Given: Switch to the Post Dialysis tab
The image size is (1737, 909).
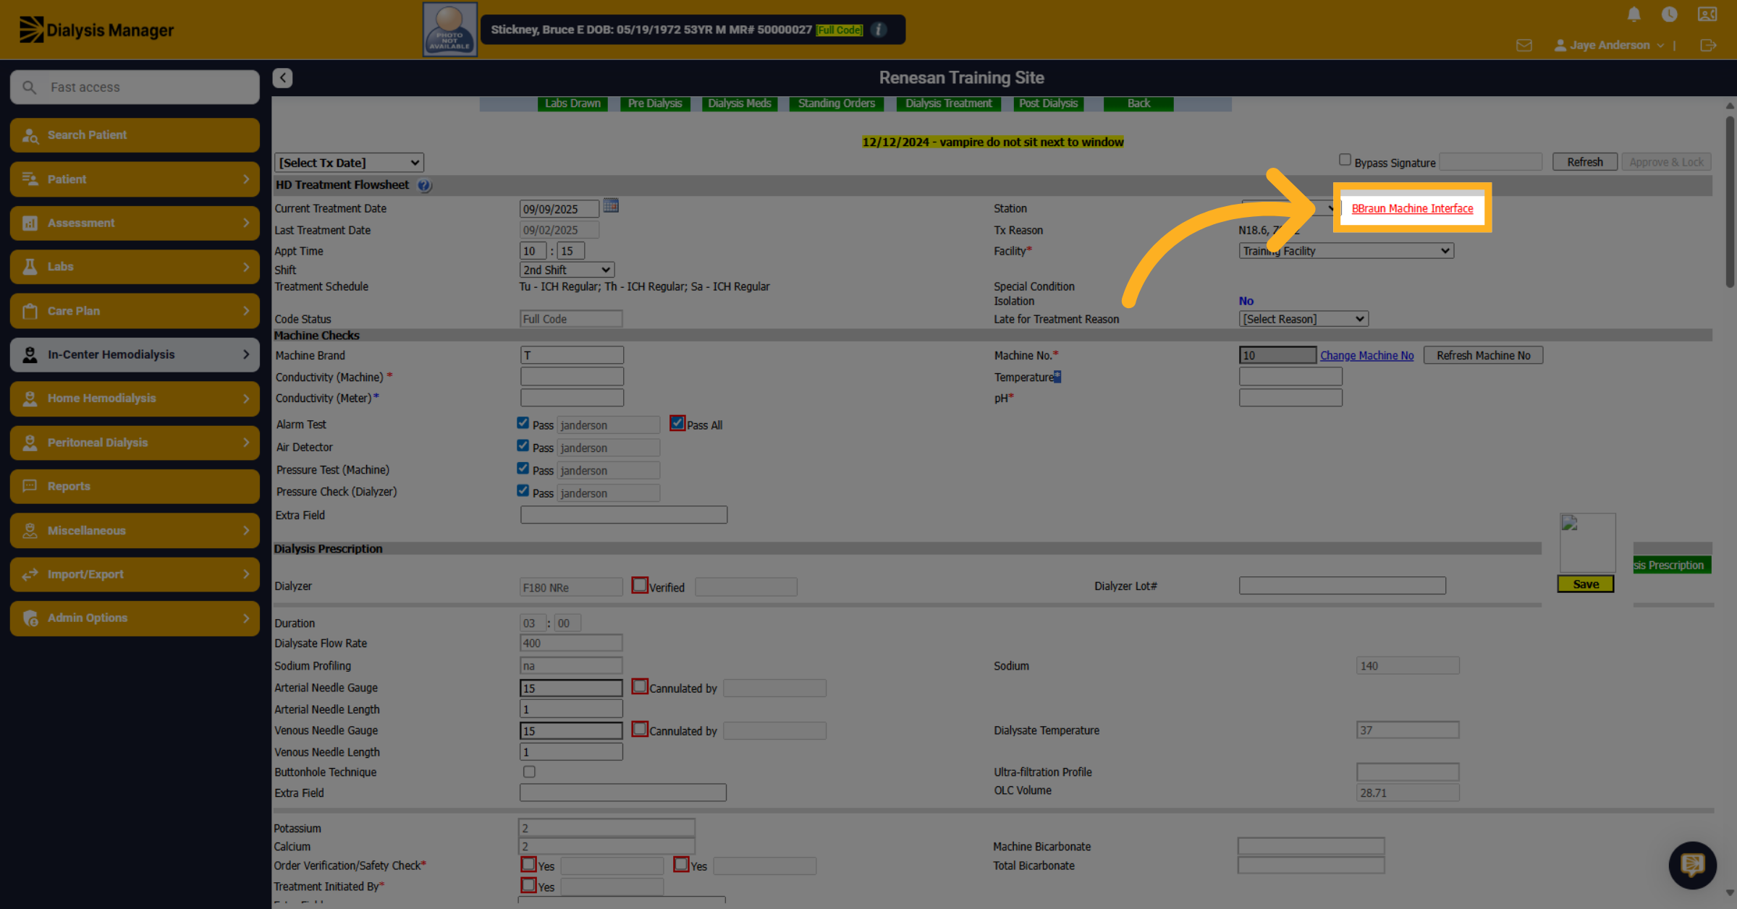Looking at the screenshot, I should [1048, 103].
